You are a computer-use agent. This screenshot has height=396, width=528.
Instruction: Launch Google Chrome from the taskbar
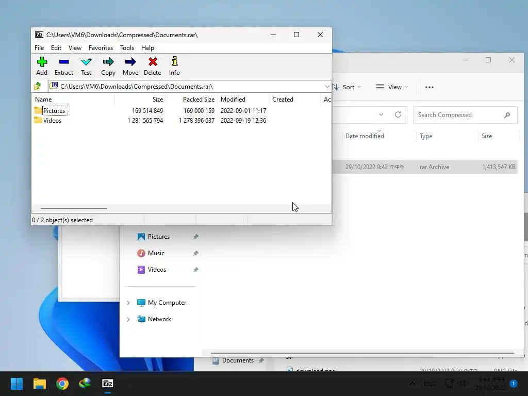point(62,384)
